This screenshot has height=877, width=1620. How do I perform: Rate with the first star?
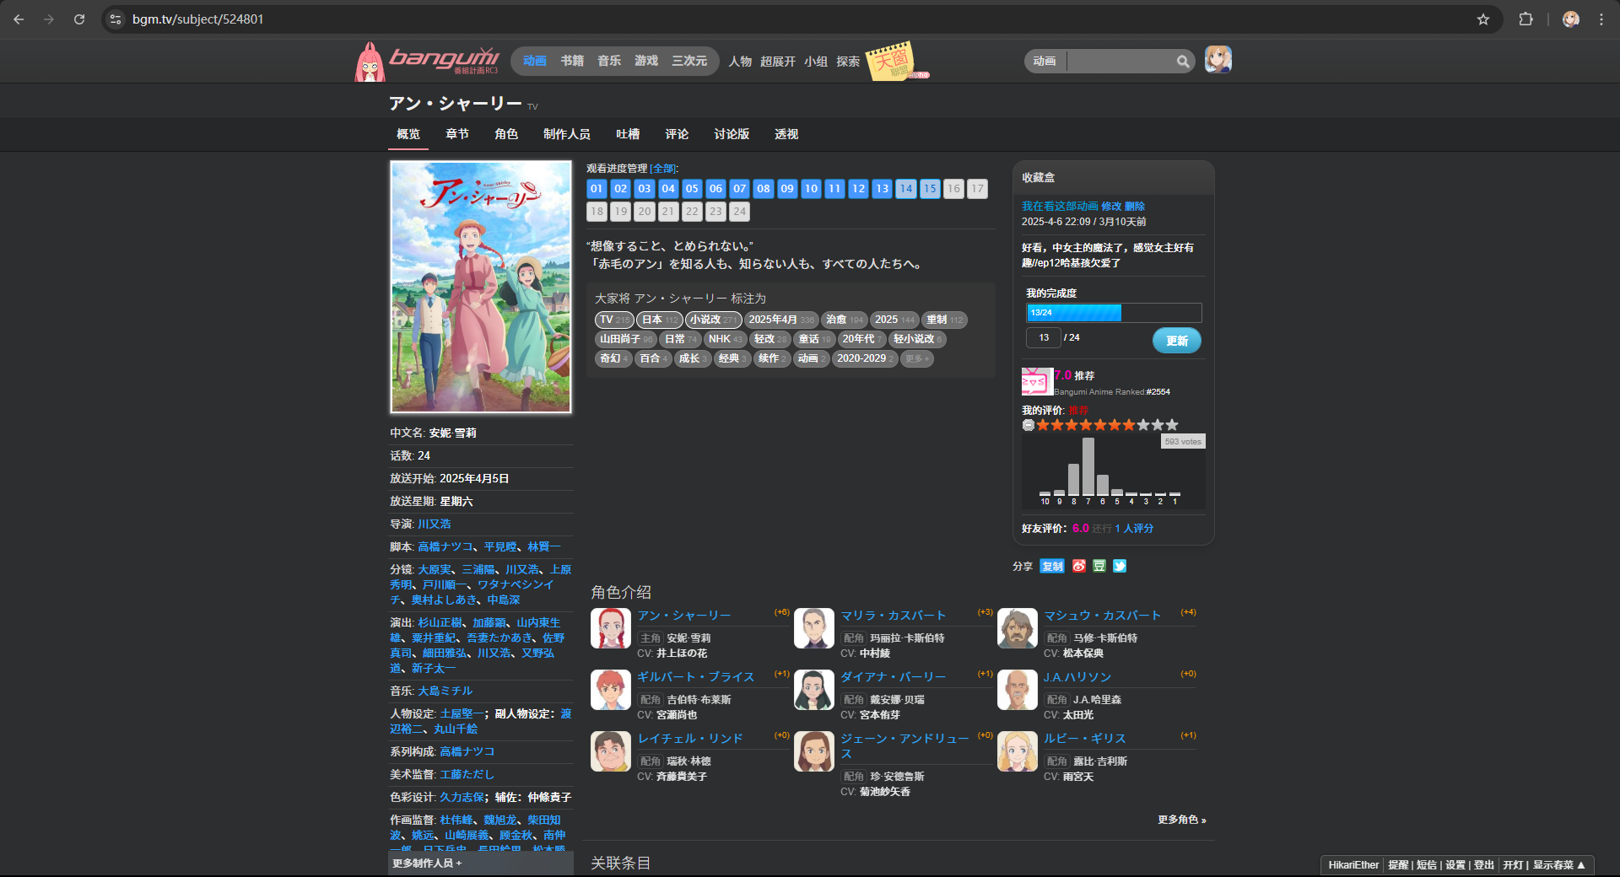click(x=1043, y=425)
